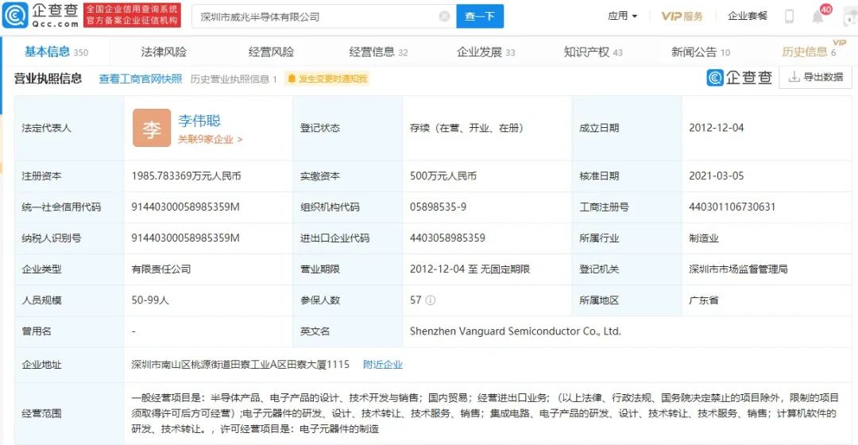Image resolution: width=858 pixels, height=445 pixels.
Task: Click organization code 05898535-9
Action: (x=438, y=207)
